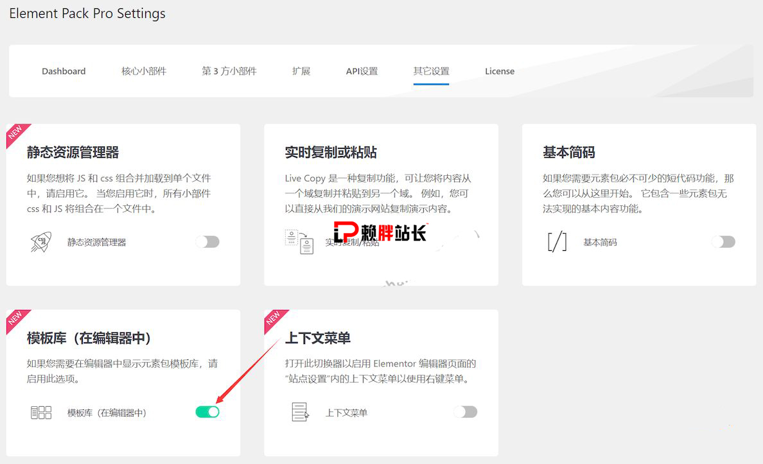763x464 pixels.
Task: Click the context menu document icon
Action: coord(300,412)
